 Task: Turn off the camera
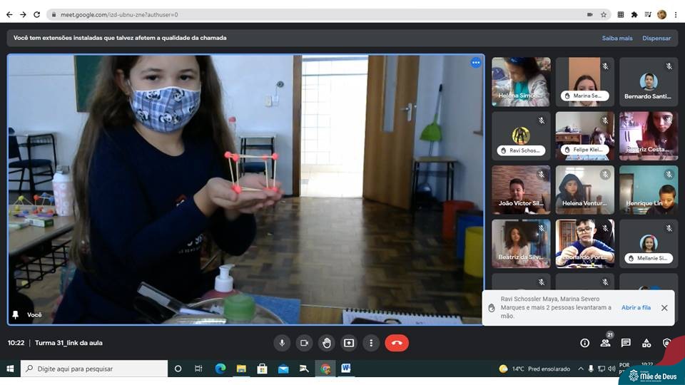point(304,343)
